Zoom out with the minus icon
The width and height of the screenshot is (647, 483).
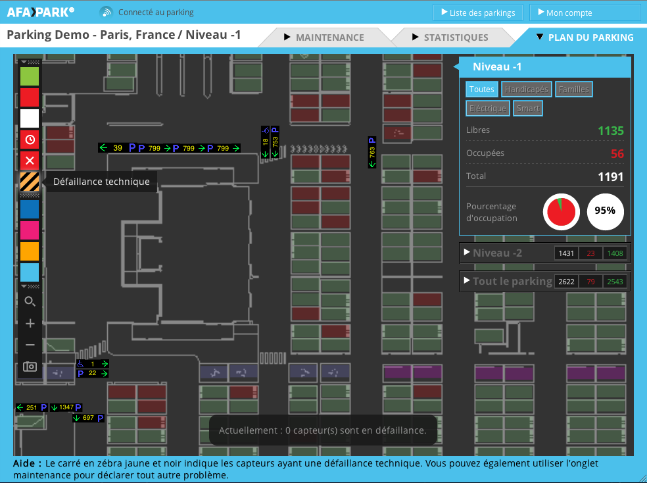30,345
